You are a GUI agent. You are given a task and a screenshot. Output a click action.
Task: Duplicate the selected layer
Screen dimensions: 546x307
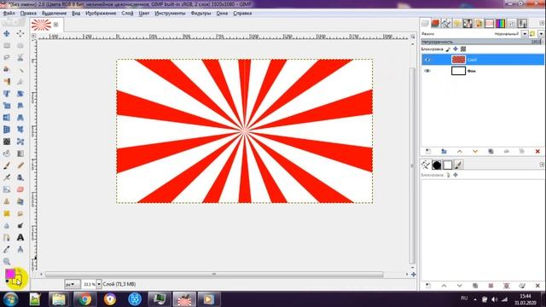pos(491,152)
